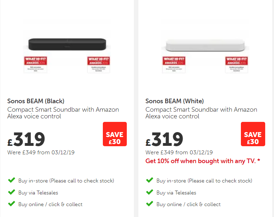Click green tick beside Buy online for White BEAM
The image size is (274, 217).
tap(149, 204)
